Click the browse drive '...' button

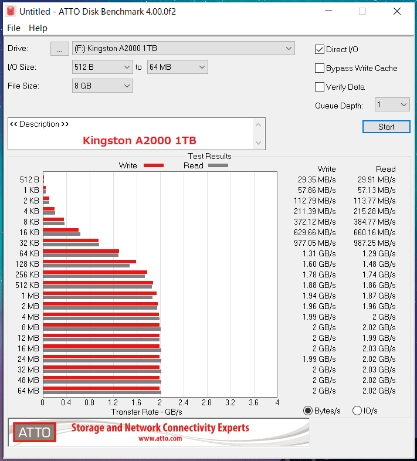pos(60,49)
